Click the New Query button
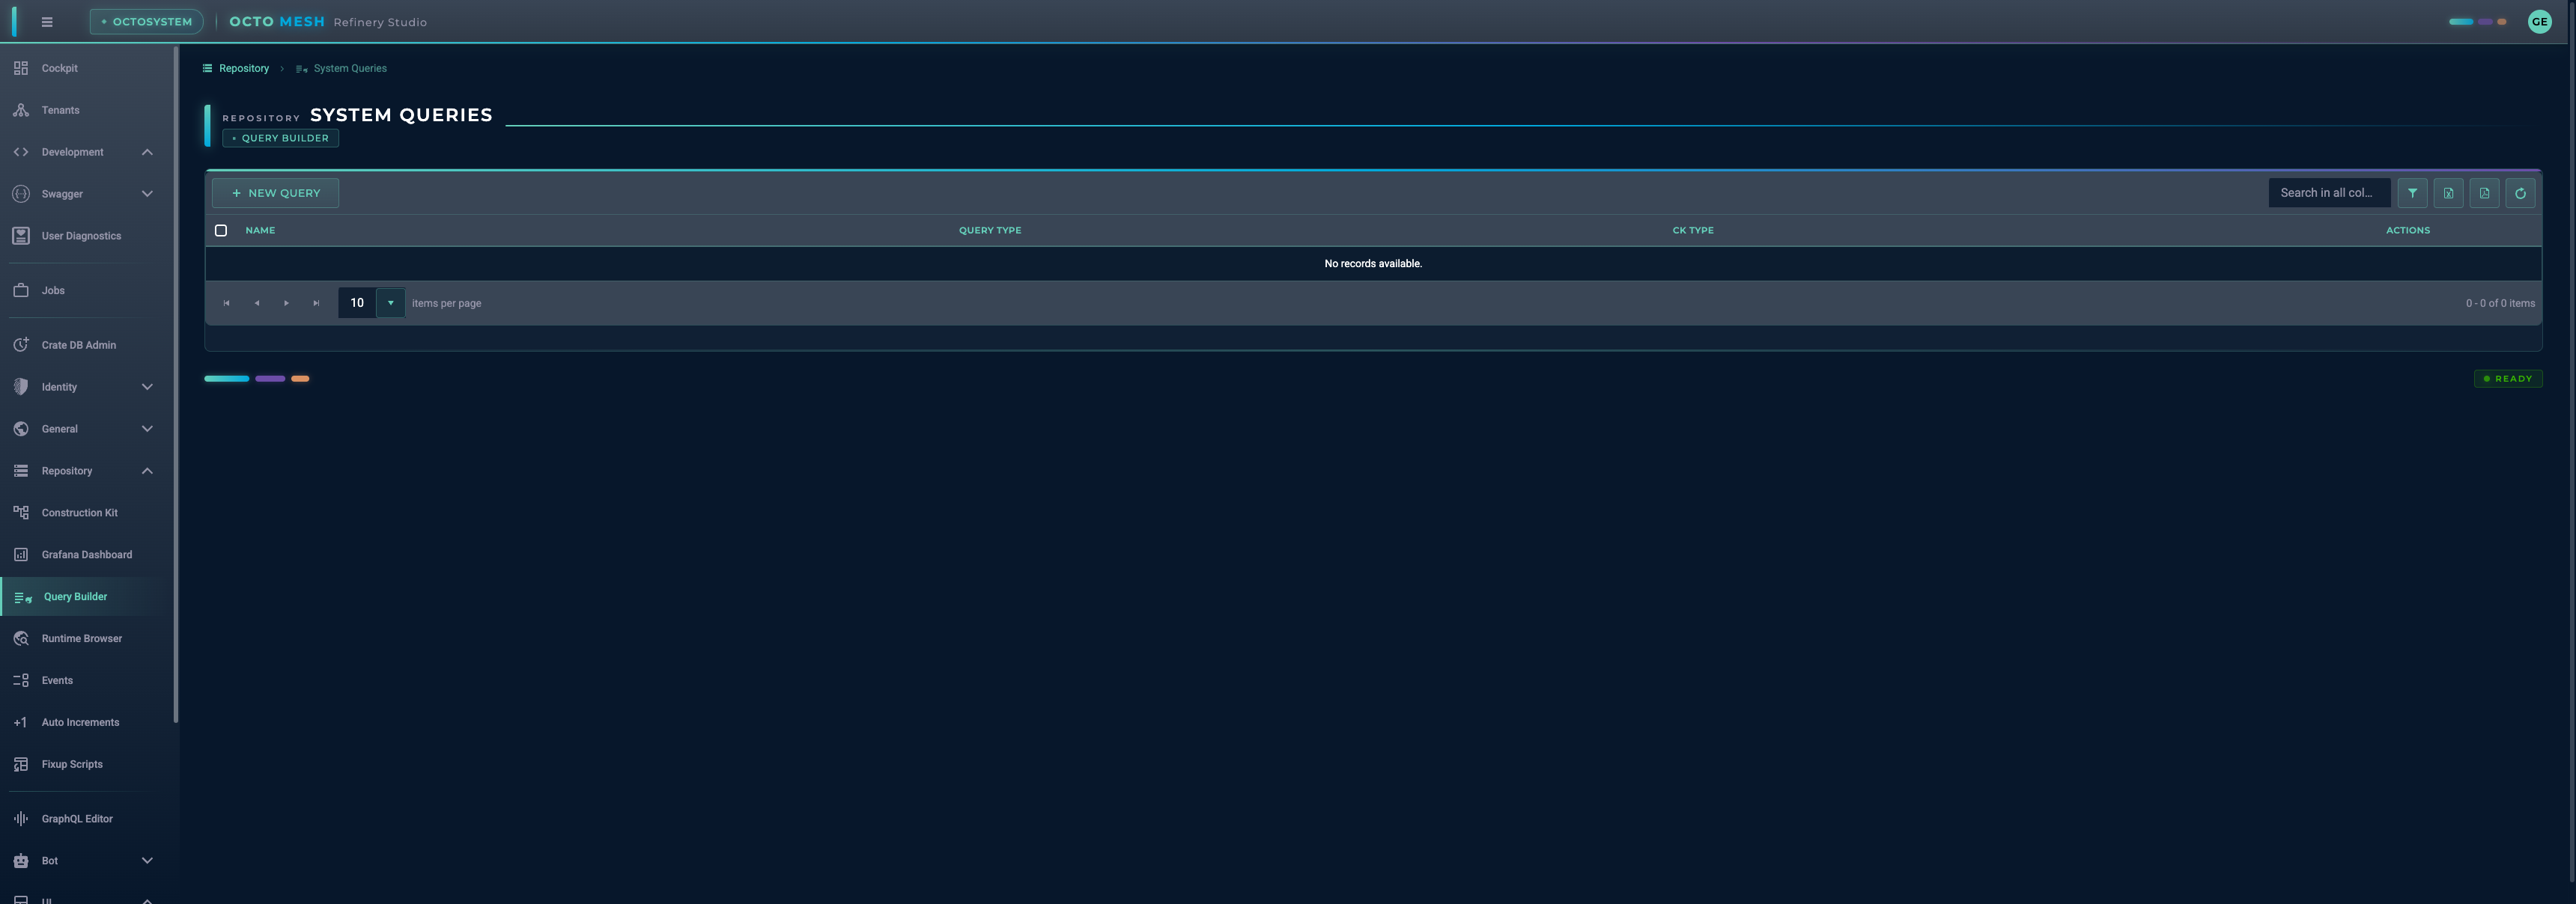The image size is (2576, 904). 275,193
